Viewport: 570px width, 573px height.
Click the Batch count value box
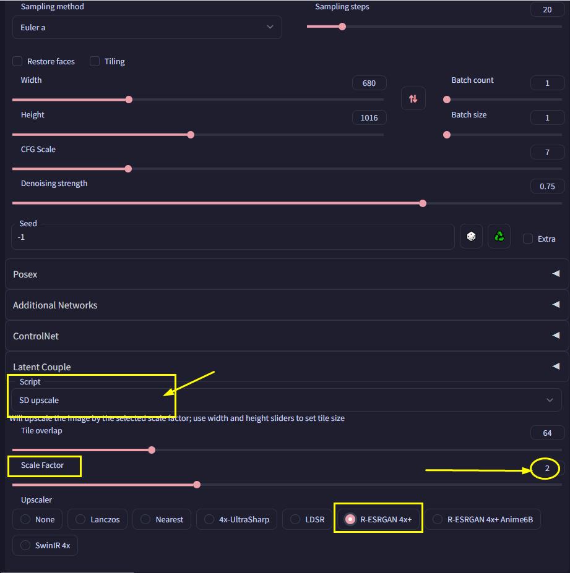547,83
